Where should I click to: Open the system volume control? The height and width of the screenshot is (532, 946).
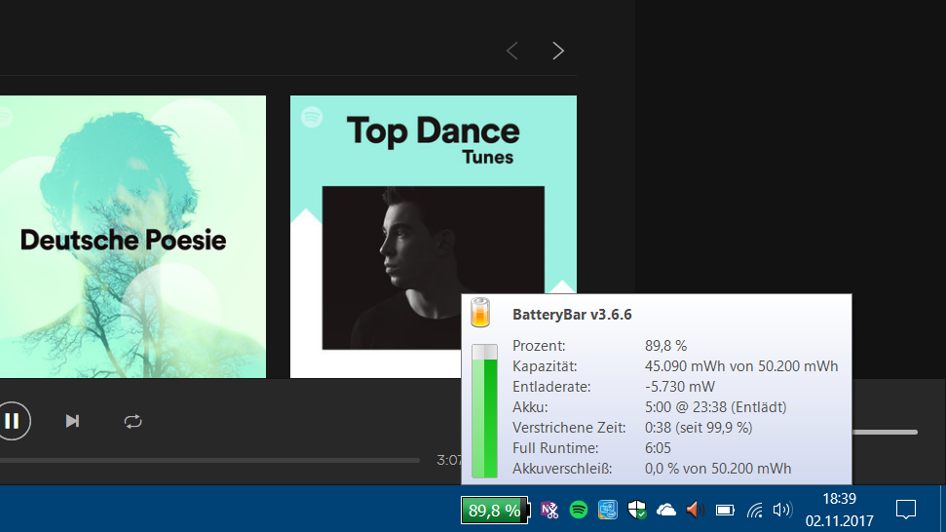pos(782,511)
